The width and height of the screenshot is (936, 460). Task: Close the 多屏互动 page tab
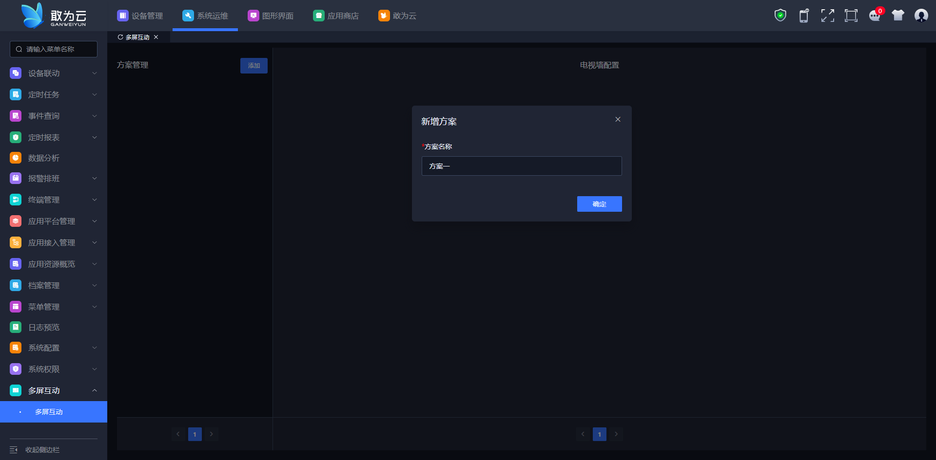(x=156, y=37)
